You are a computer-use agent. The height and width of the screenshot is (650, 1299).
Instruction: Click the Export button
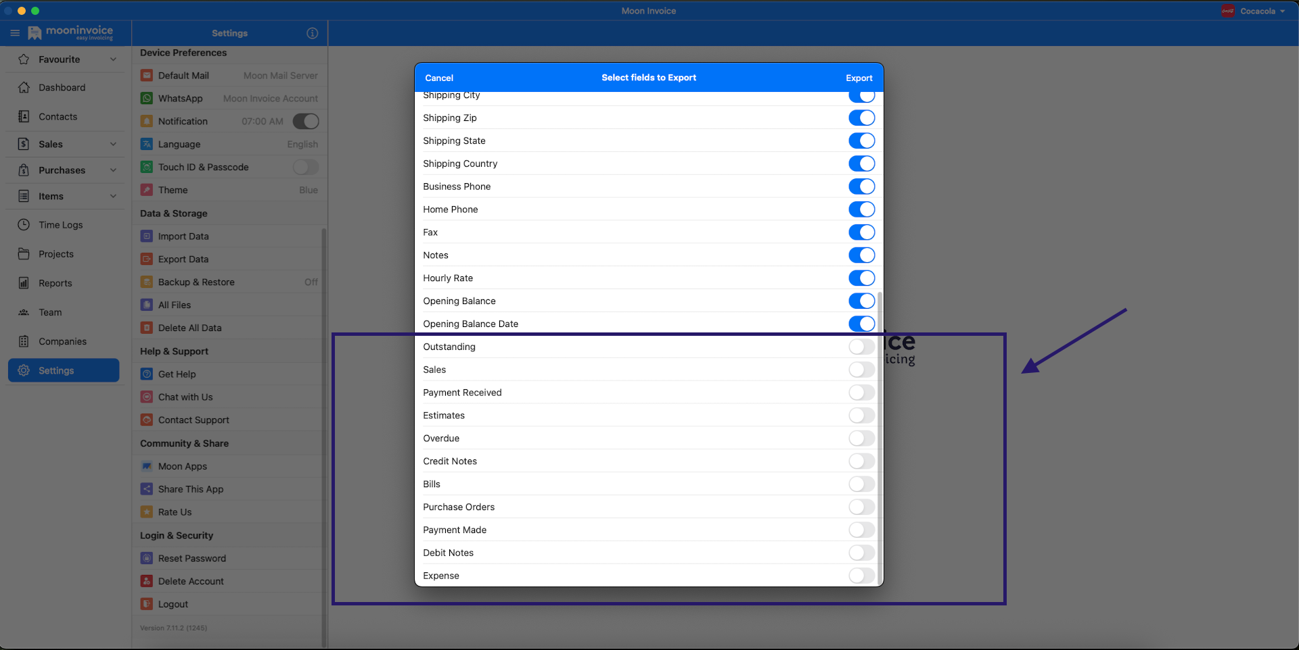859,78
